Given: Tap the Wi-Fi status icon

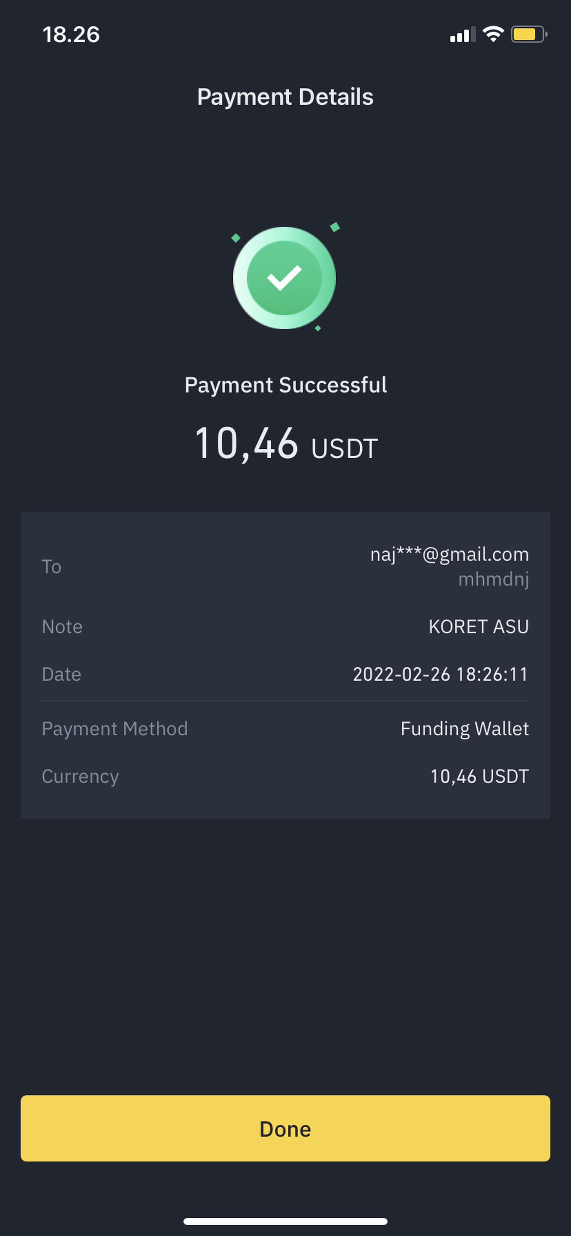Looking at the screenshot, I should (x=493, y=34).
